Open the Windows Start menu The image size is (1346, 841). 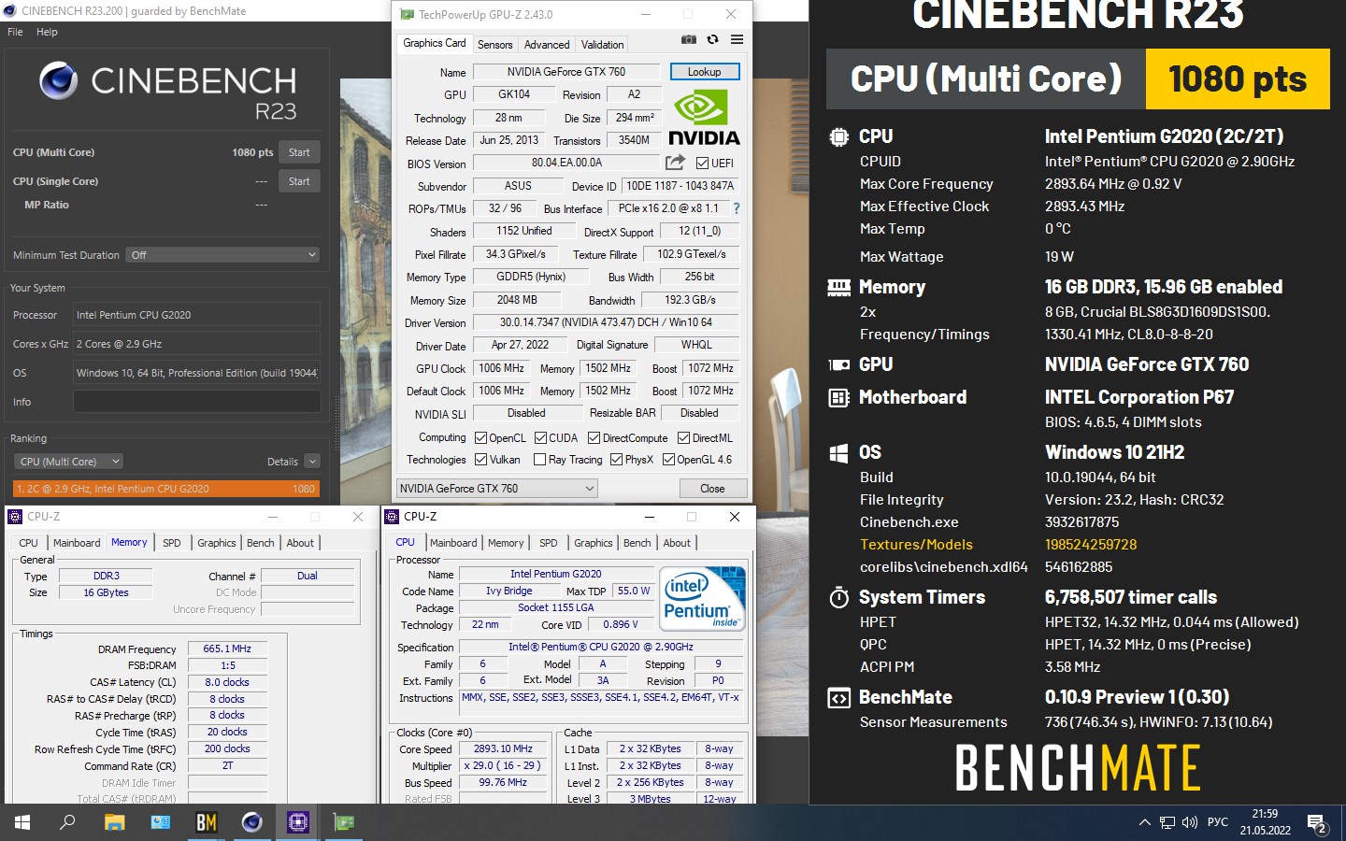tap(22, 822)
